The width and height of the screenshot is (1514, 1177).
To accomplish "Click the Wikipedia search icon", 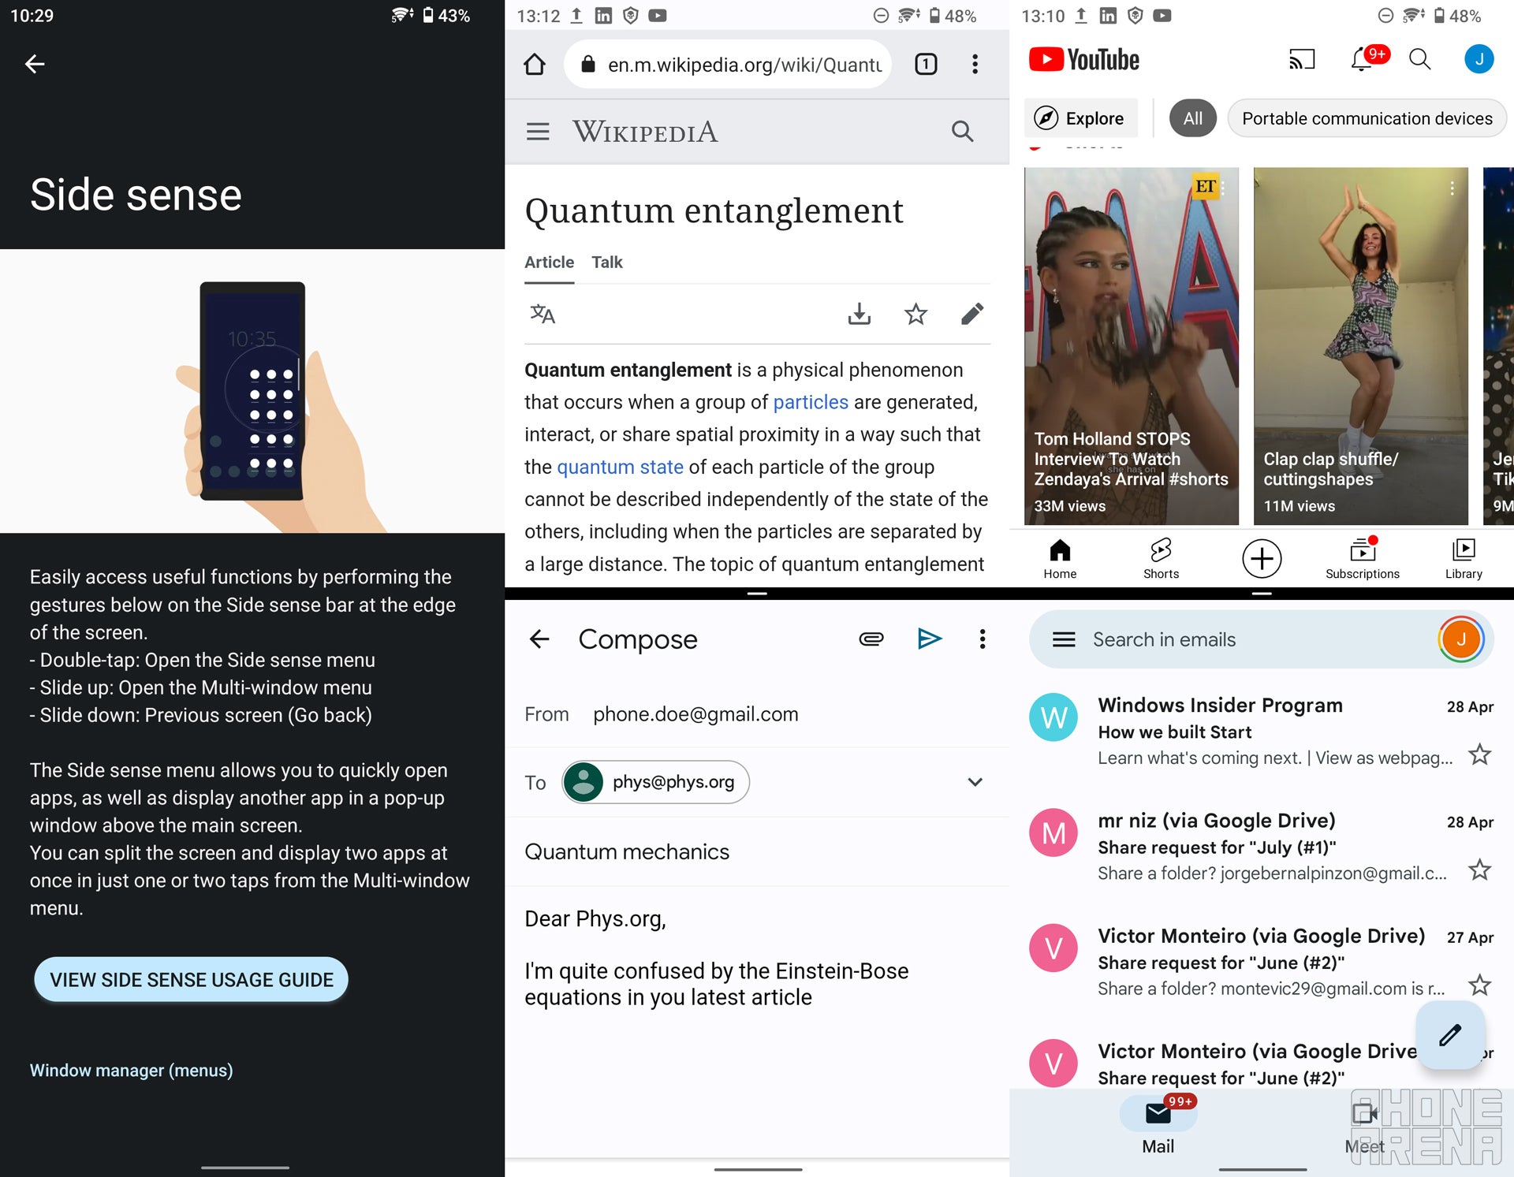I will 964,132.
